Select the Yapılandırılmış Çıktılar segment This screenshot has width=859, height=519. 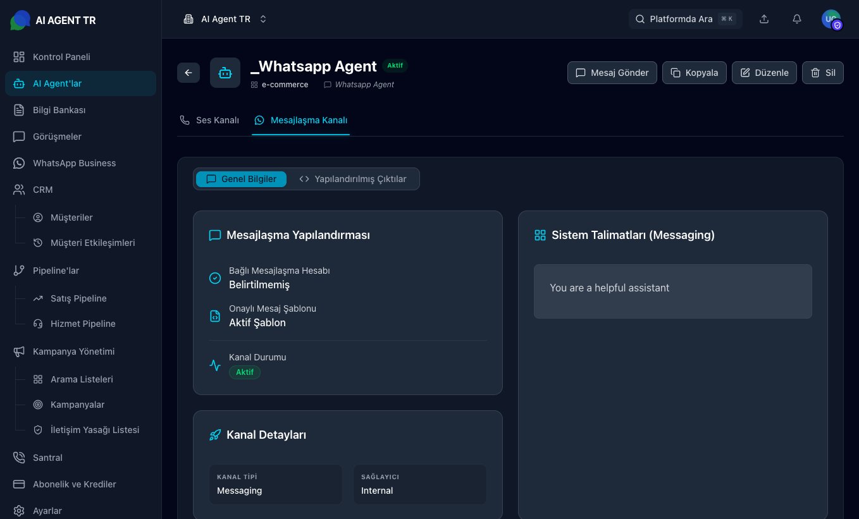pyautogui.click(x=353, y=179)
